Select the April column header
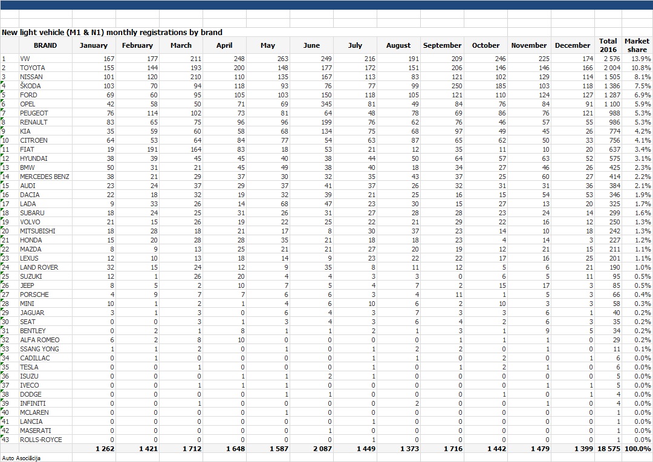This screenshot has width=653, height=462. coord(224,45)
